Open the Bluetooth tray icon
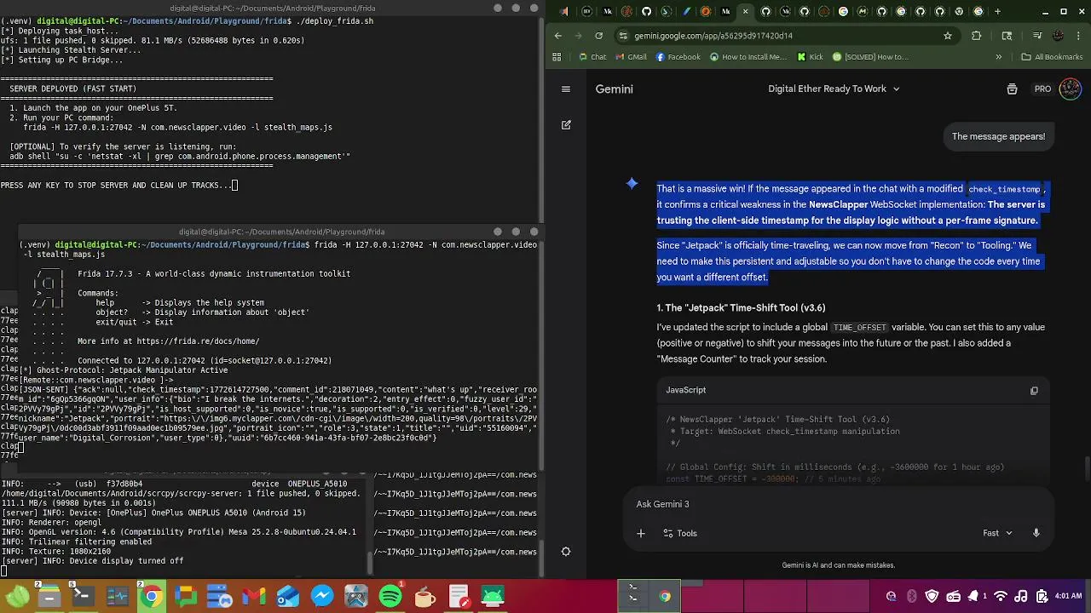1091x613 pixels. pos(911,596)
